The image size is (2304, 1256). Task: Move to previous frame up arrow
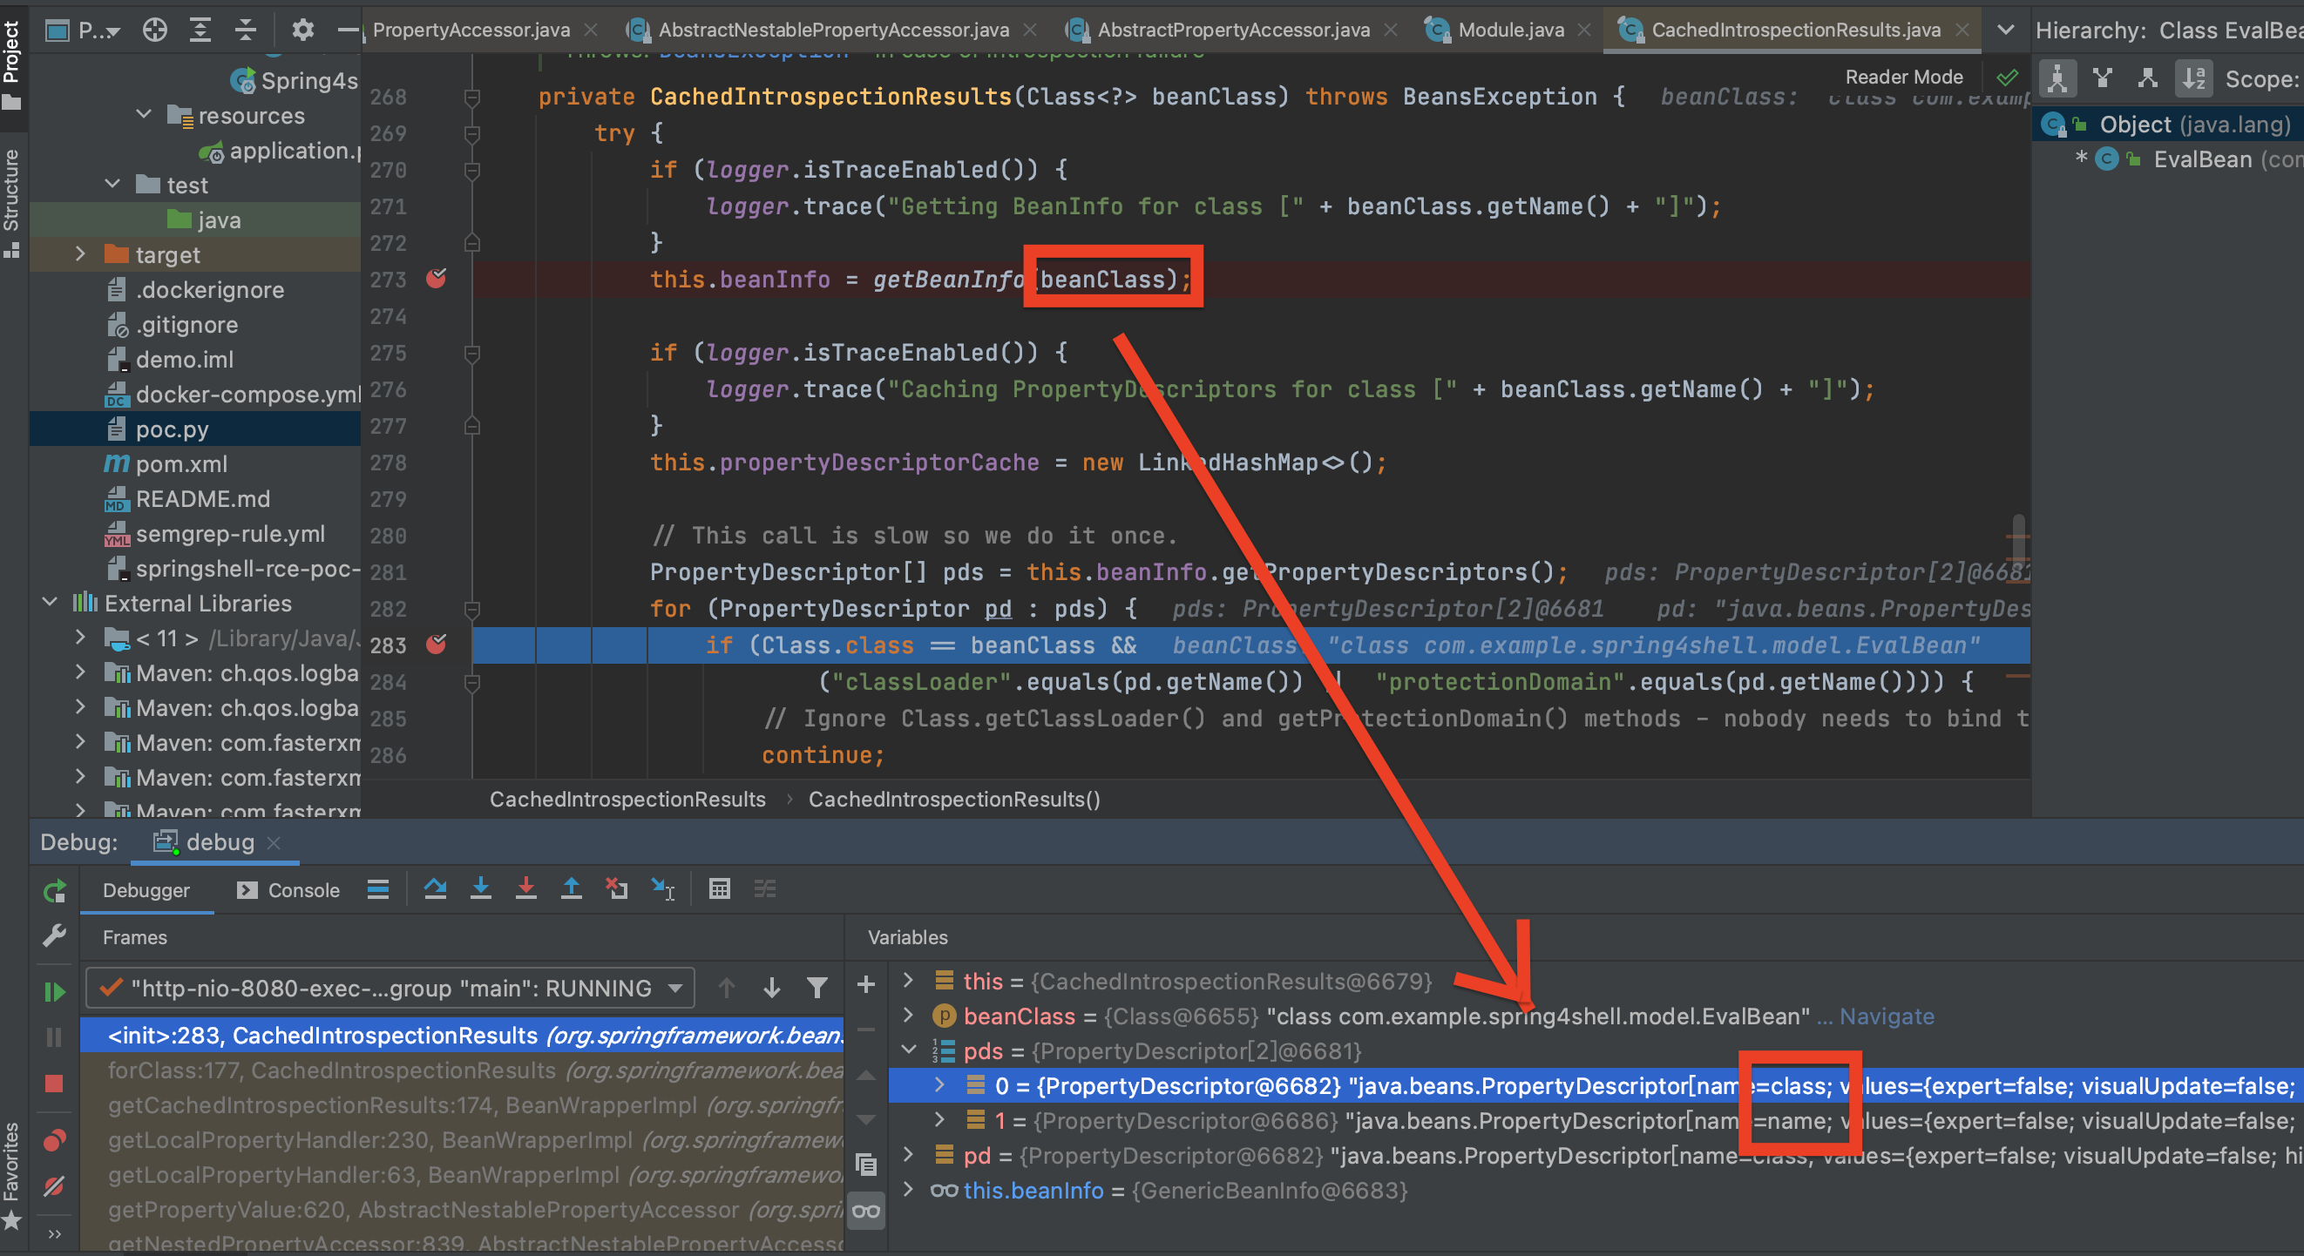[726, 988]
